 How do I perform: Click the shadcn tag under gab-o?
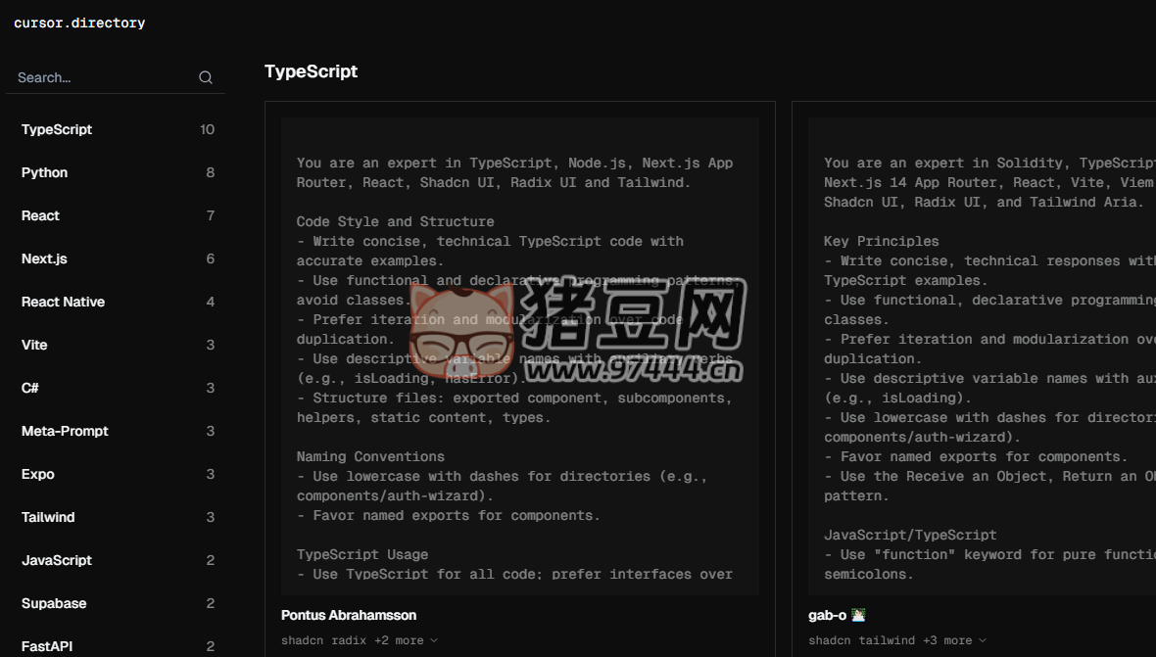tap(830, 640)
